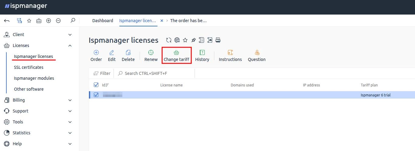Open the menu tree view icon
The width and height of the screenshot is (415, 151).
[x=19, y=21]
